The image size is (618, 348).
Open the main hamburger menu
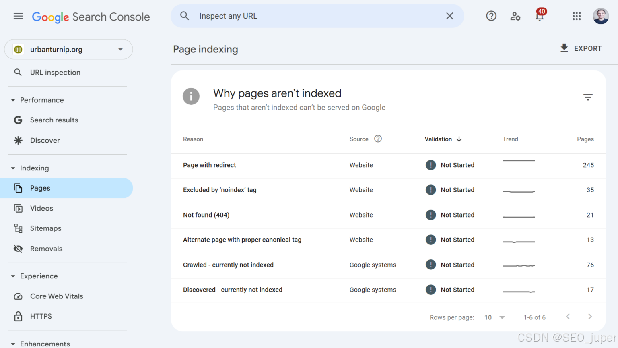tap(18, 16)
